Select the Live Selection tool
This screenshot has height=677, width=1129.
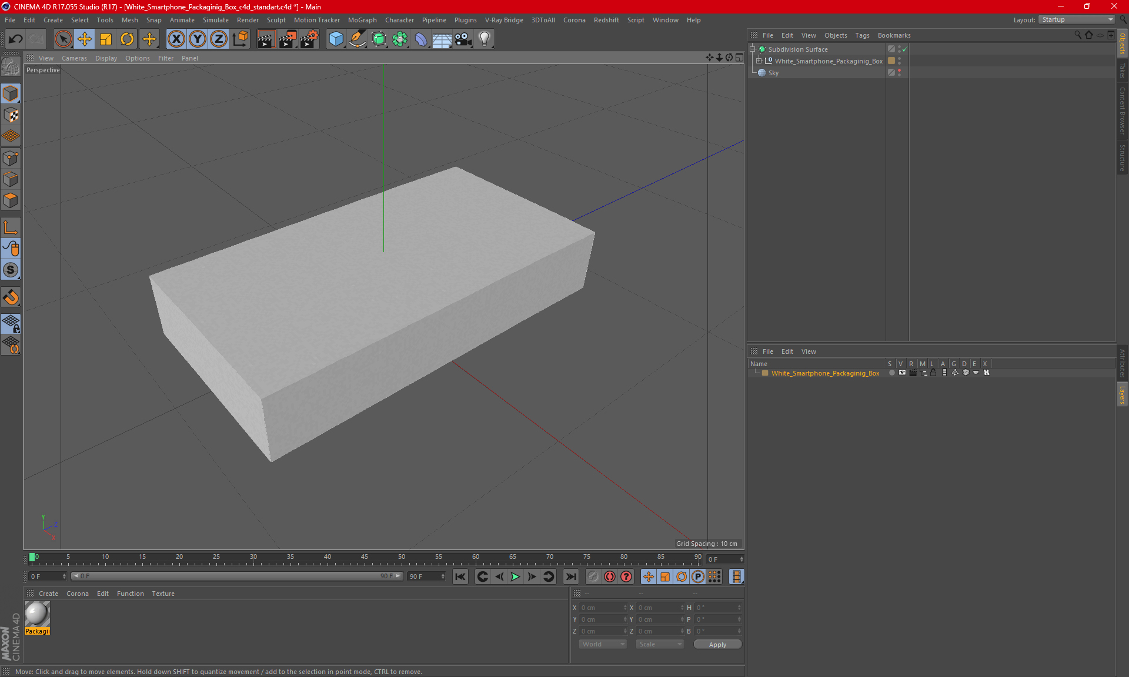tap(63, 39)
